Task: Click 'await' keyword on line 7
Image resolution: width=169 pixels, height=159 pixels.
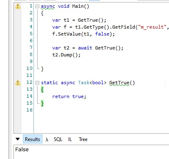Action: (x=85, y=48)
